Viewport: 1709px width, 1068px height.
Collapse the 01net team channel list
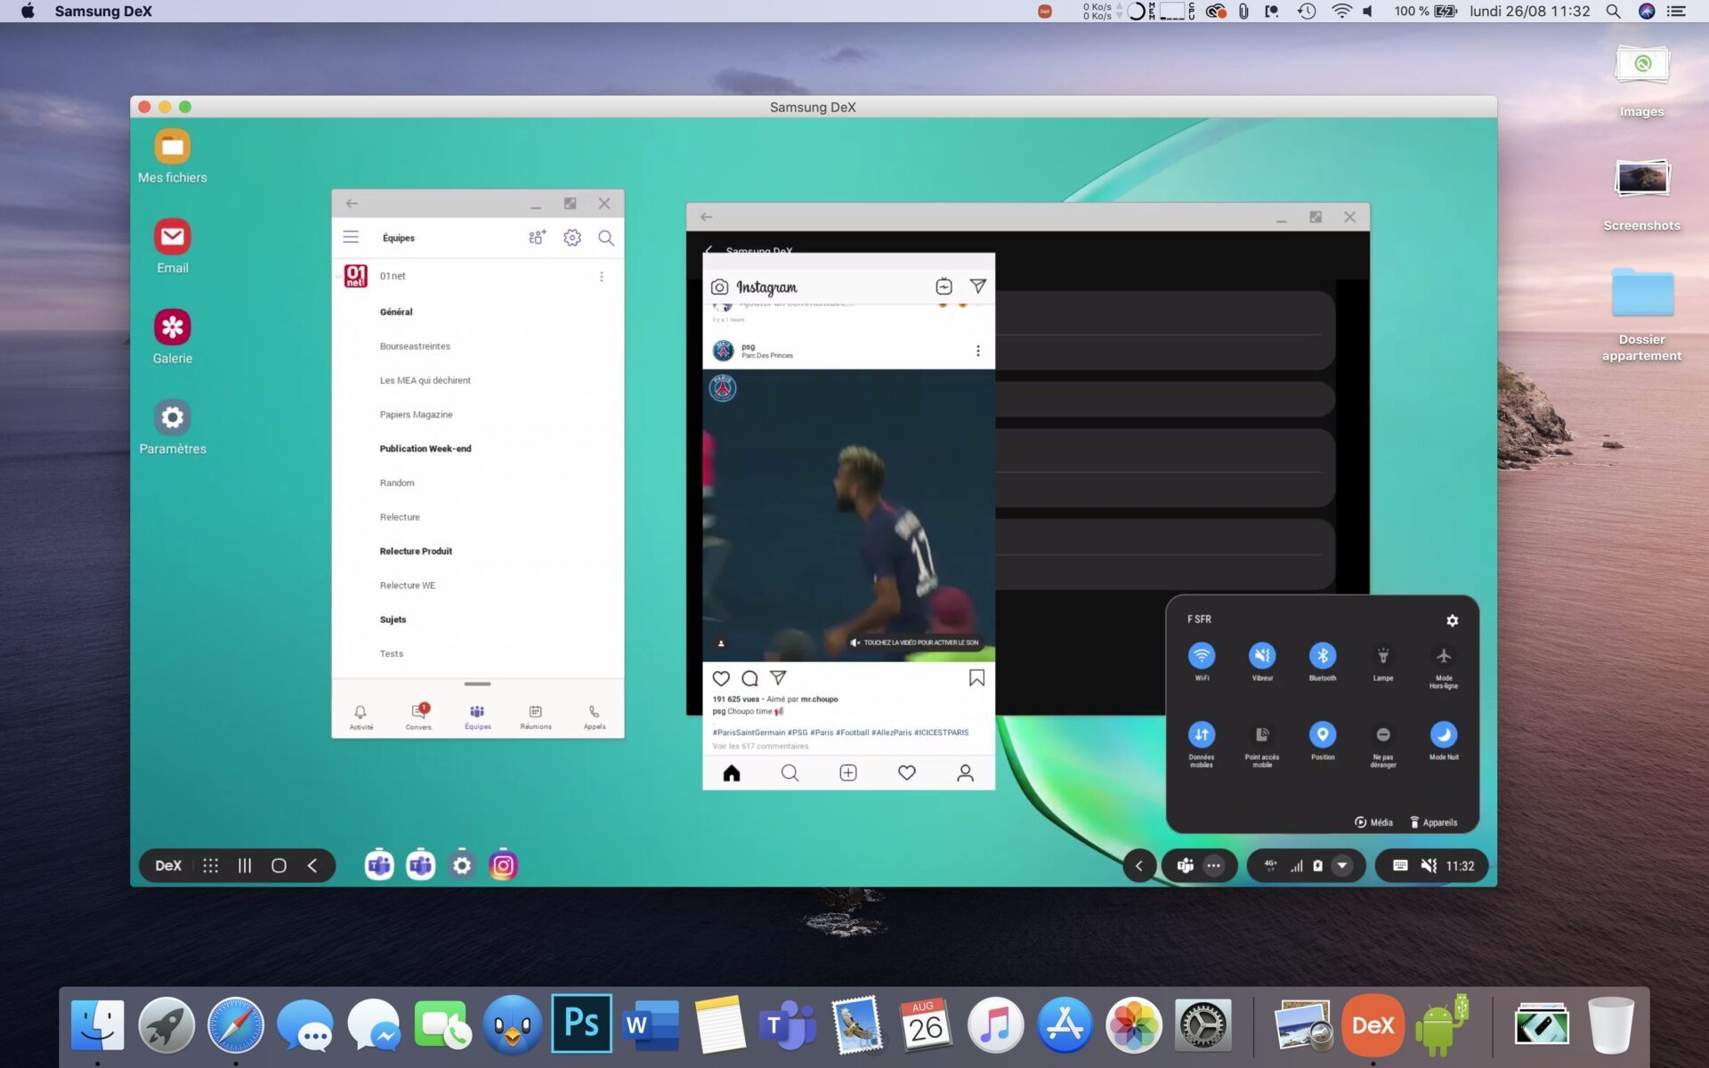click(338, 277)
